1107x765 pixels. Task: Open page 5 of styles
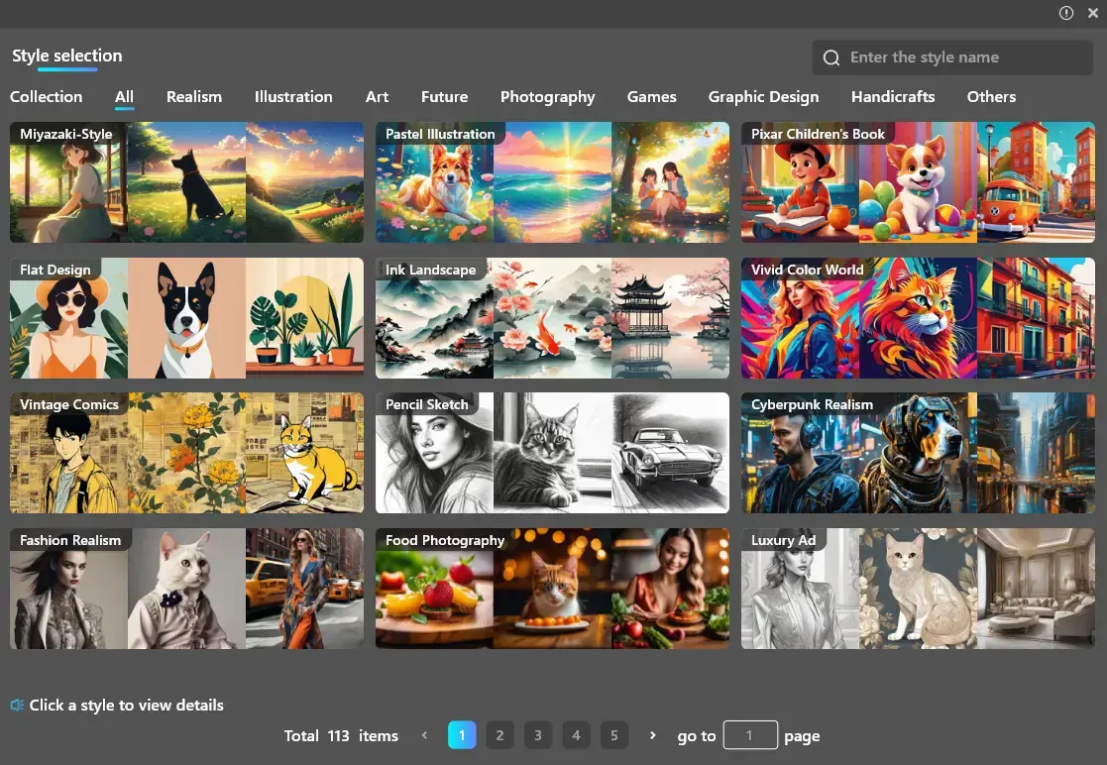(614, 735)
